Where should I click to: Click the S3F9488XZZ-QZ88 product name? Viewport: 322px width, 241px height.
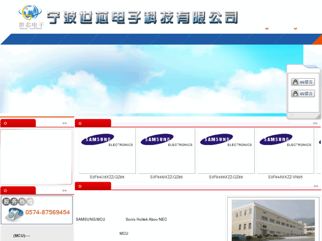pos(226,177)
